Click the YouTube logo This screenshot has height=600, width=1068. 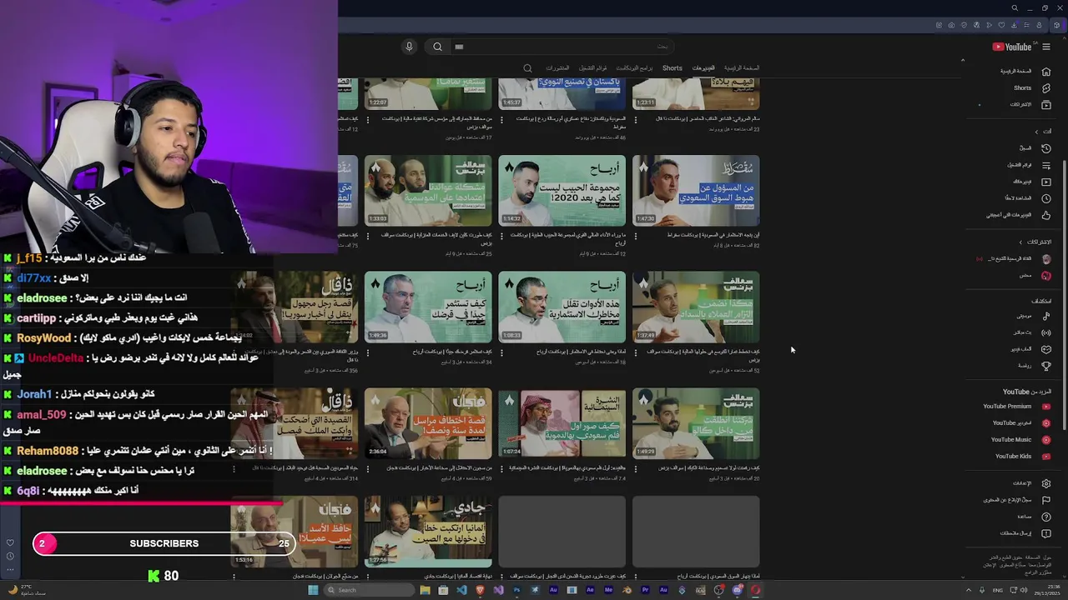click(1013, 47)
